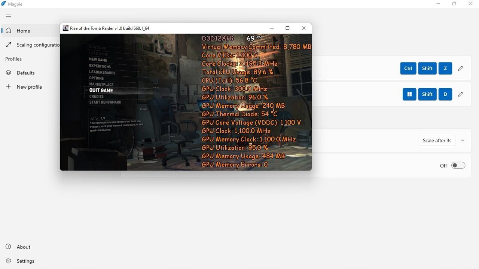This screenshot has width=479, height=269.
Task: Choose Start Benchmark in game menu
Action: tap(105, 102)
